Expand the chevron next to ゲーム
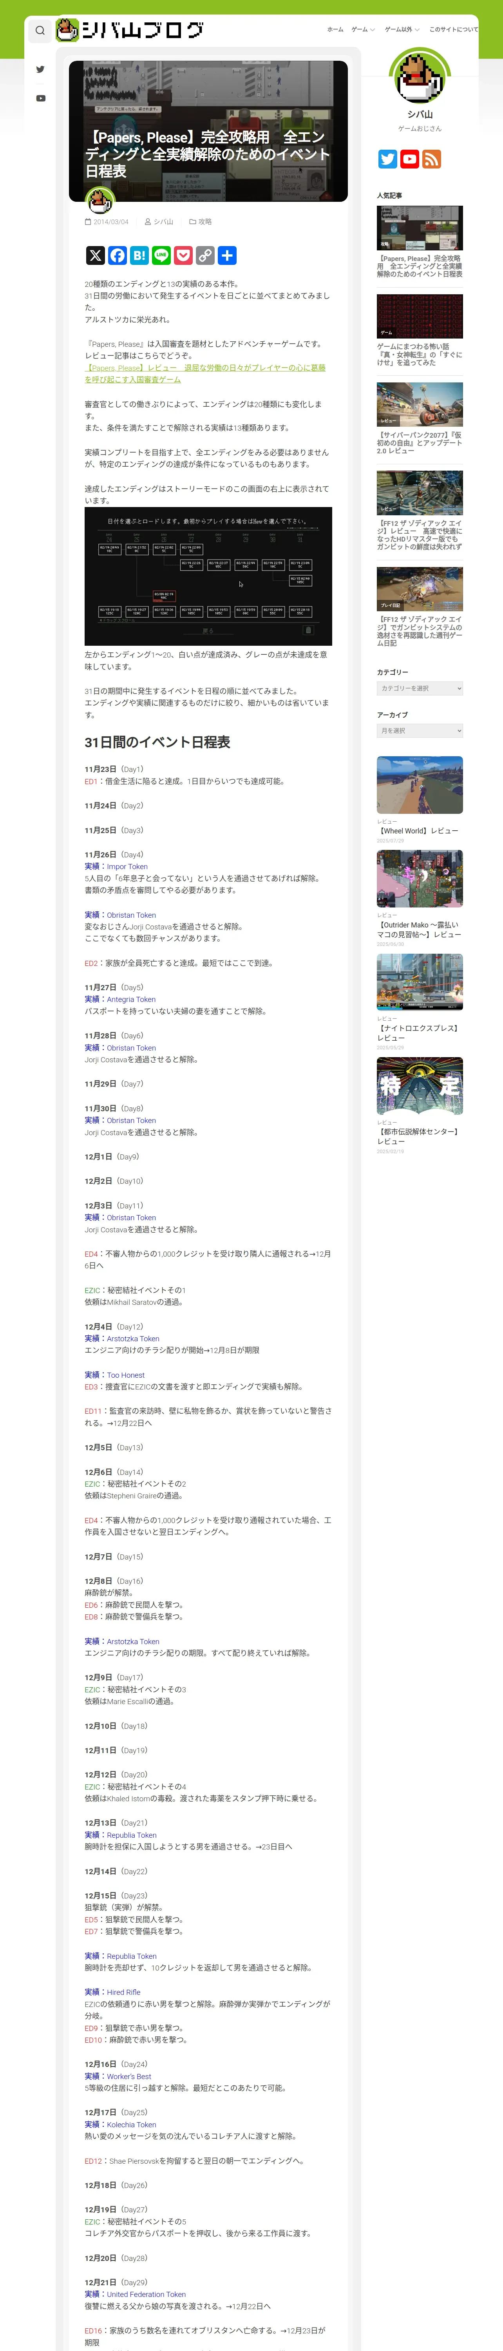Image resolution: width=503 pixels, height=2351 pixels. point(373,30)
